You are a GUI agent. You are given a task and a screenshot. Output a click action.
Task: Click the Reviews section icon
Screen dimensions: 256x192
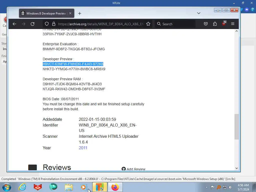pos(32,167)
